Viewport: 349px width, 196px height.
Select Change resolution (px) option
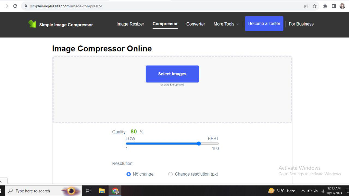point(170,174)
